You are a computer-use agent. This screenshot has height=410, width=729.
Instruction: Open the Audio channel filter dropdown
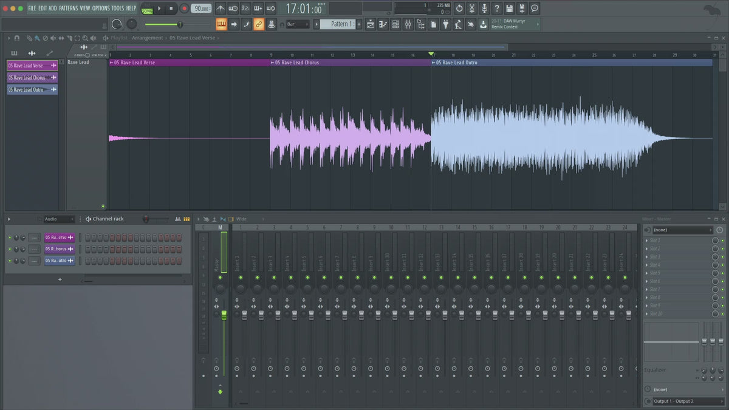[58, 219]
